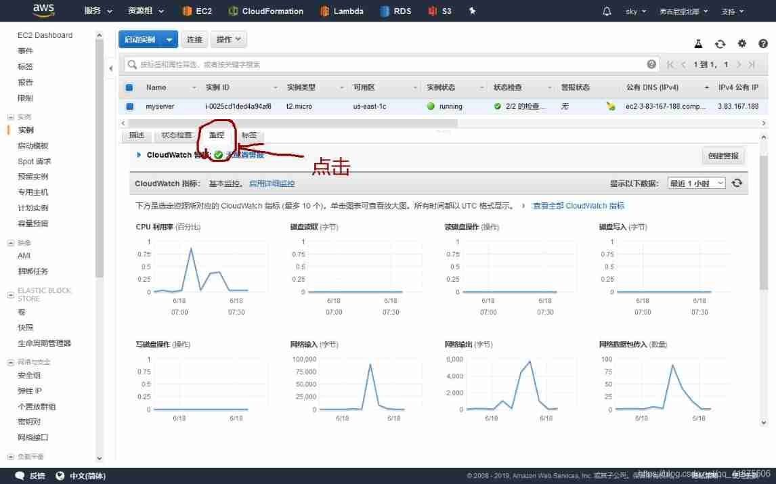Toggle the select-all instances checkbox
Image resolution: width=776 pixels, height=484 pixels.
(130, 87)
